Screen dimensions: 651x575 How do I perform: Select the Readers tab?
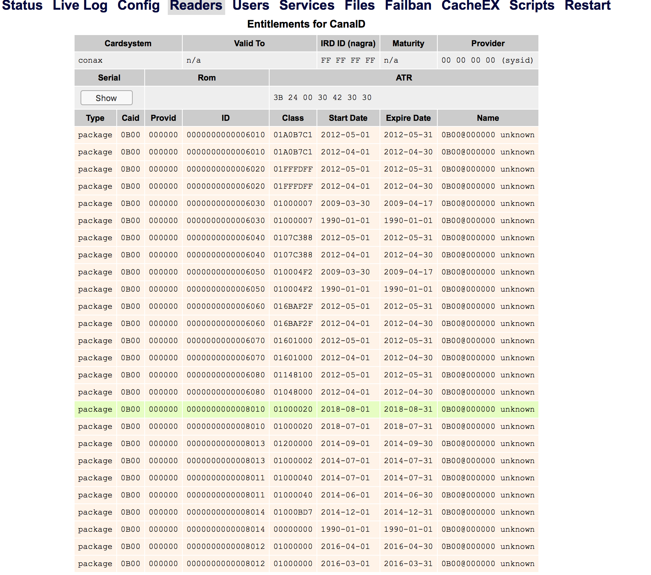click(196, 6)
